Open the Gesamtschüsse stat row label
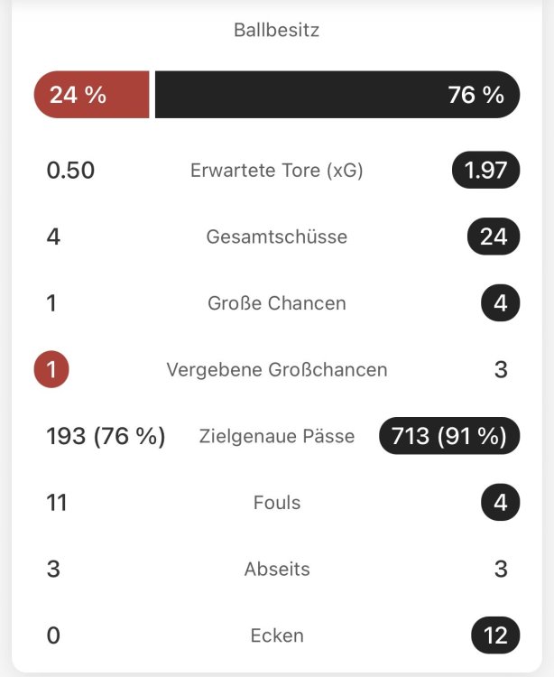The height and width of the screenshot is (677, 554). tap(277, 236)
